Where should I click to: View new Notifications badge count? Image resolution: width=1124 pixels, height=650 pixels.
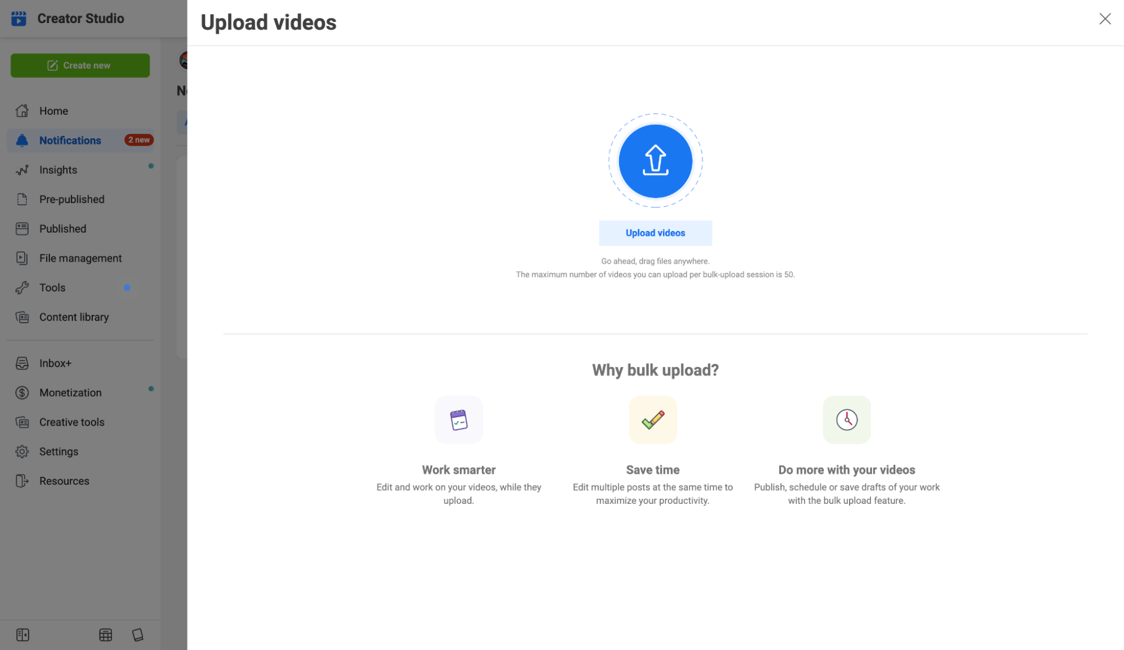pyautogui.click(x=138, y=140)
